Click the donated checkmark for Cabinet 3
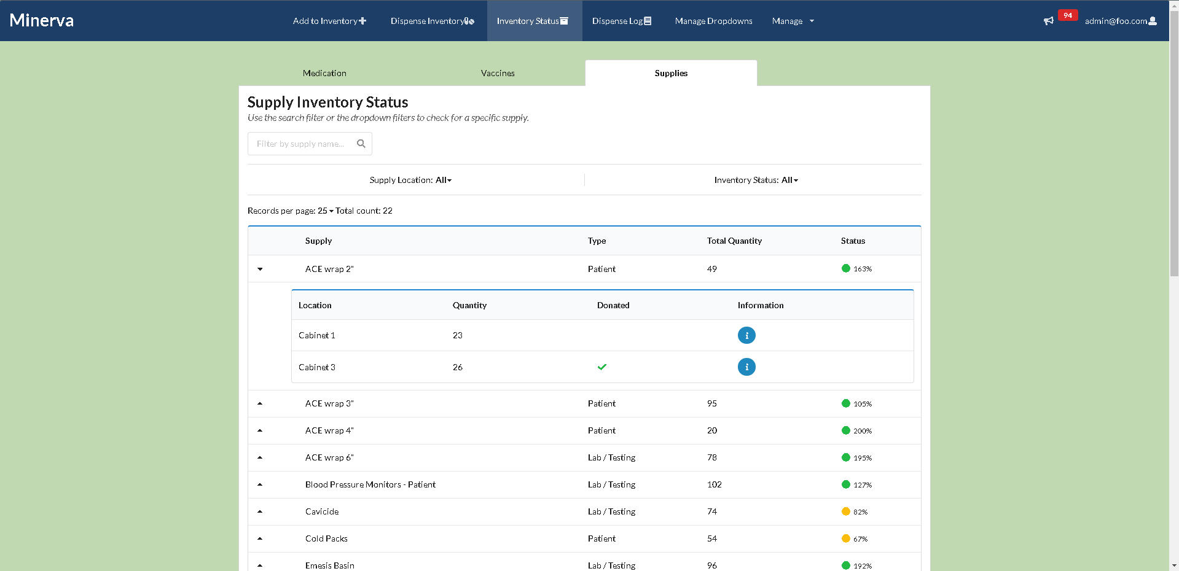This screenshot has height=571, width=1179. 602,367
